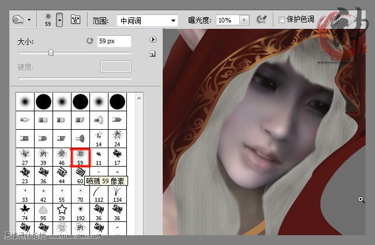Click the 硬度 hardness slider track
Image resolution: width=375 pixels, height=245 pixels.
pos(74,78)
